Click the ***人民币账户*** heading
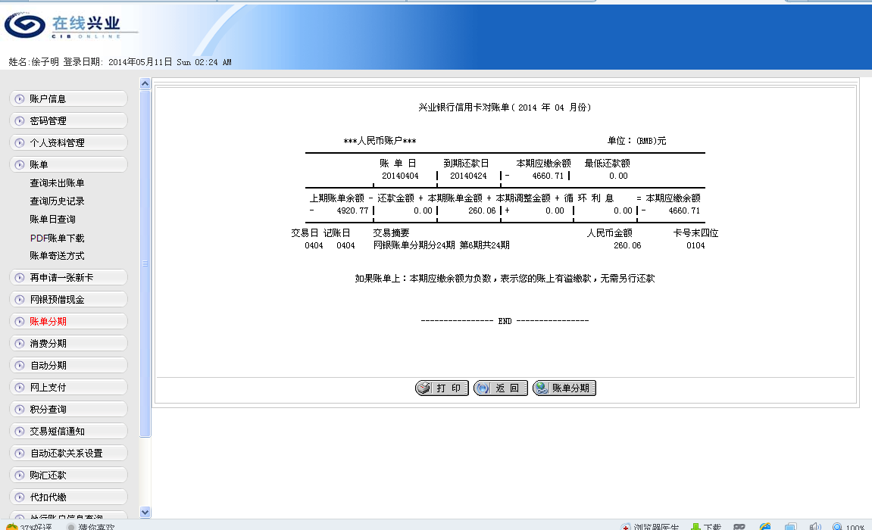The height and width of the screenshot is (530, 872). point(380,141)
